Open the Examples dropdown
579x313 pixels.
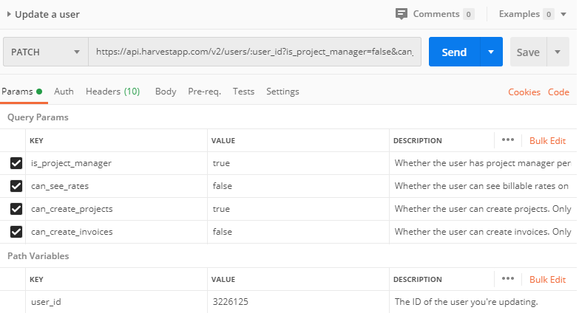pyautogui.click(x=563, y=14)
